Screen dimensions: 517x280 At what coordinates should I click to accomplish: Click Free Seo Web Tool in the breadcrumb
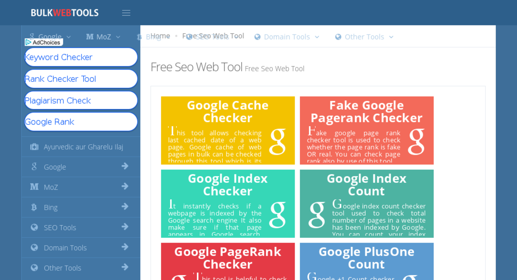point(214,36)
